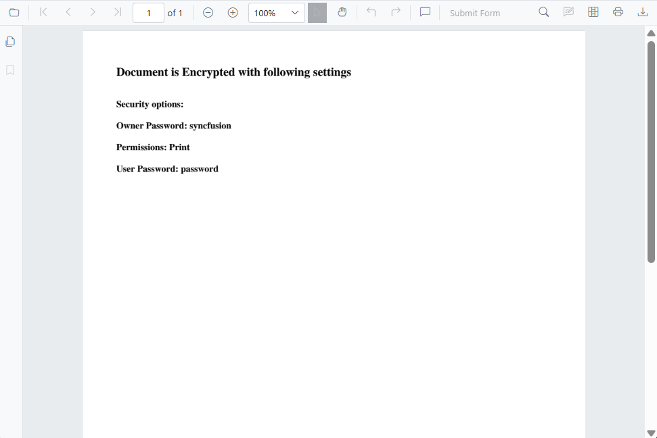Undo the last action
The width and height of the screenshot is (657, 438).
tap(371, 12)
